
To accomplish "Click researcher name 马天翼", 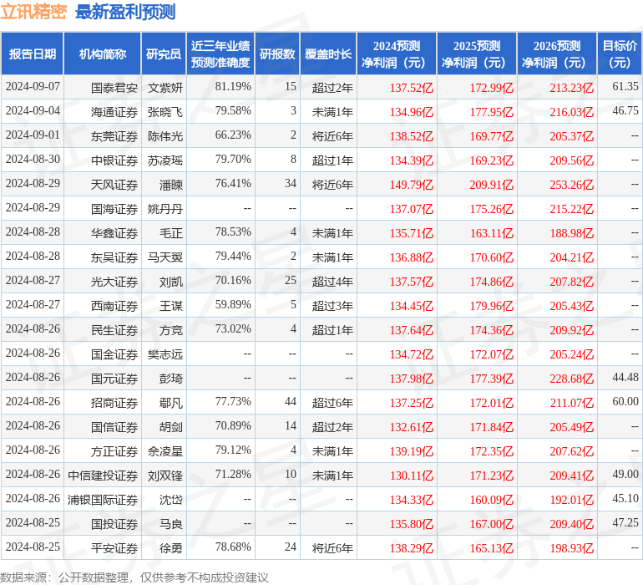I will pos(165,257).
